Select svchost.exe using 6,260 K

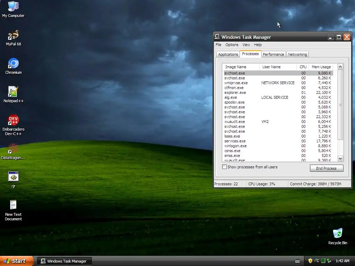click(278, 78)
